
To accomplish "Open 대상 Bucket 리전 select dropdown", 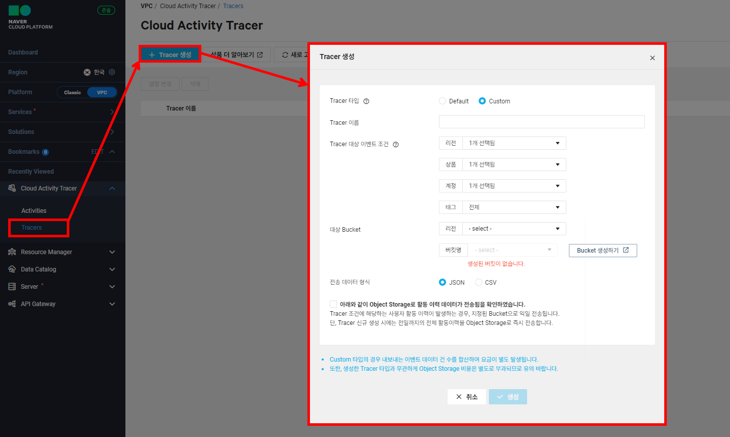I will (514, 229).
